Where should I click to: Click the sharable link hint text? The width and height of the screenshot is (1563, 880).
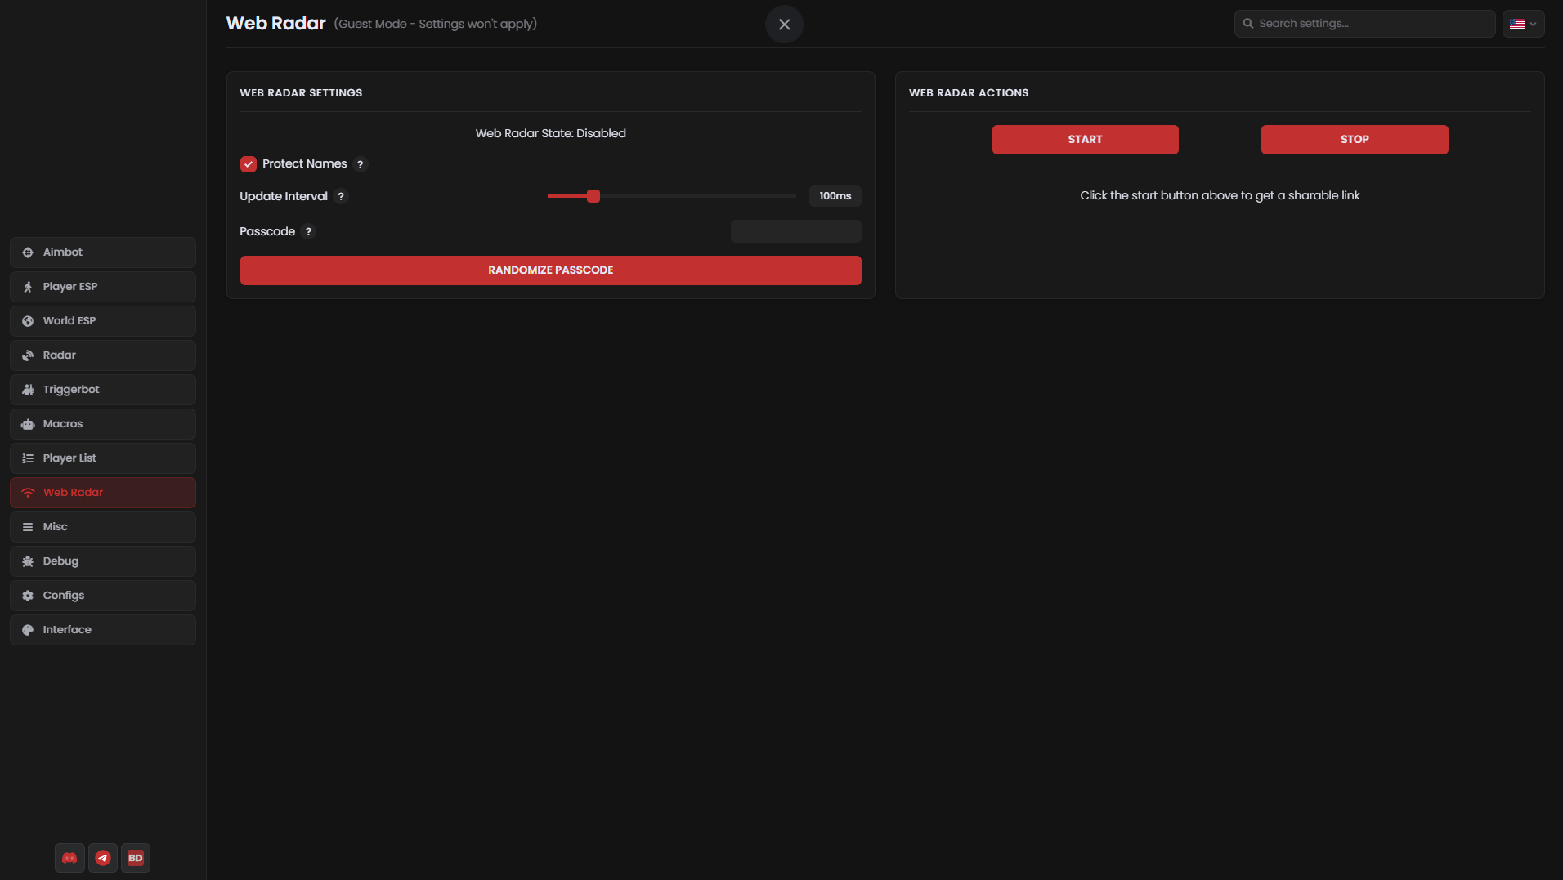[x=1220, y=195]
